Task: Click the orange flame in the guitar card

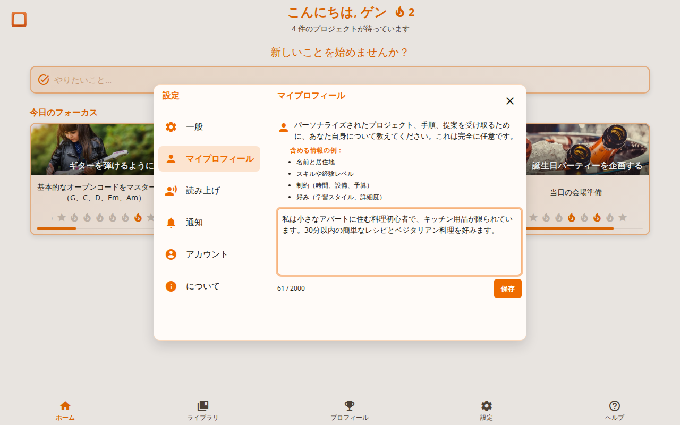Action: point(138,217)
